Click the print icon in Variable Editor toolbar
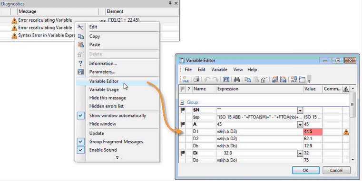 tap(196, 79)
